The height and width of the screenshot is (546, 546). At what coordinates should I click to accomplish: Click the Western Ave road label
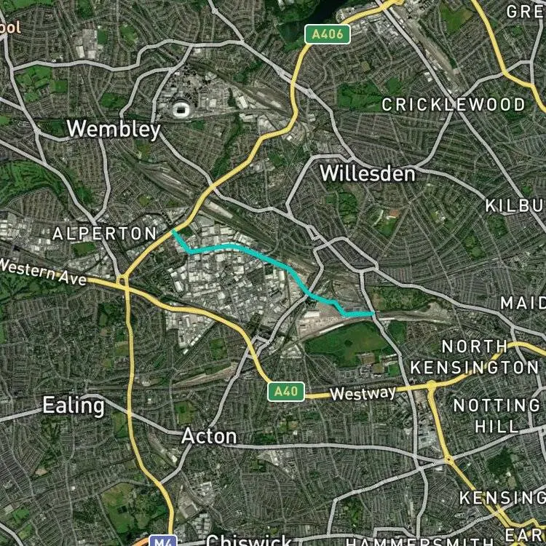43,272
